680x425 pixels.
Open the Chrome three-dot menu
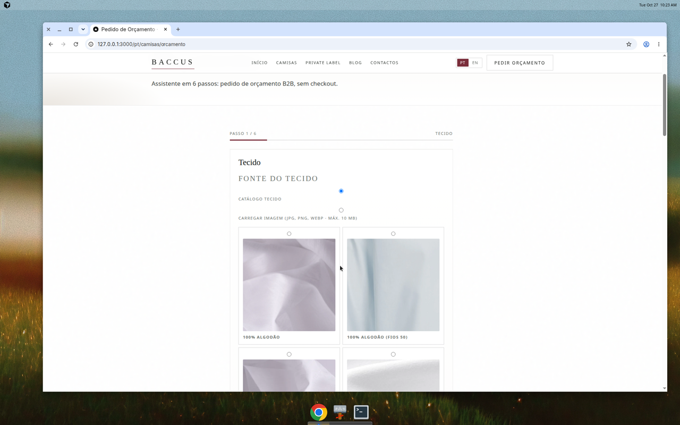[x=659, y=44]
